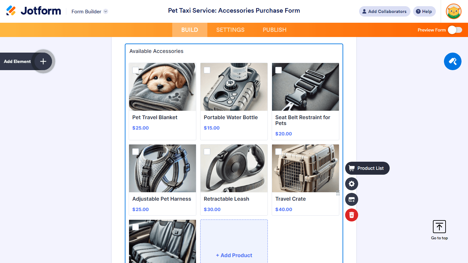Click the Jotform logo icon
468x263 pixels.
point(11,11)
